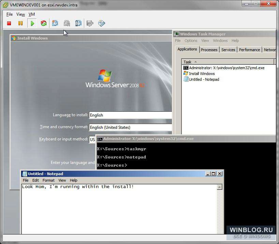Open the Format menu in Notepad
The width and height of the screenshot is (279, 244).
[48, 180]
